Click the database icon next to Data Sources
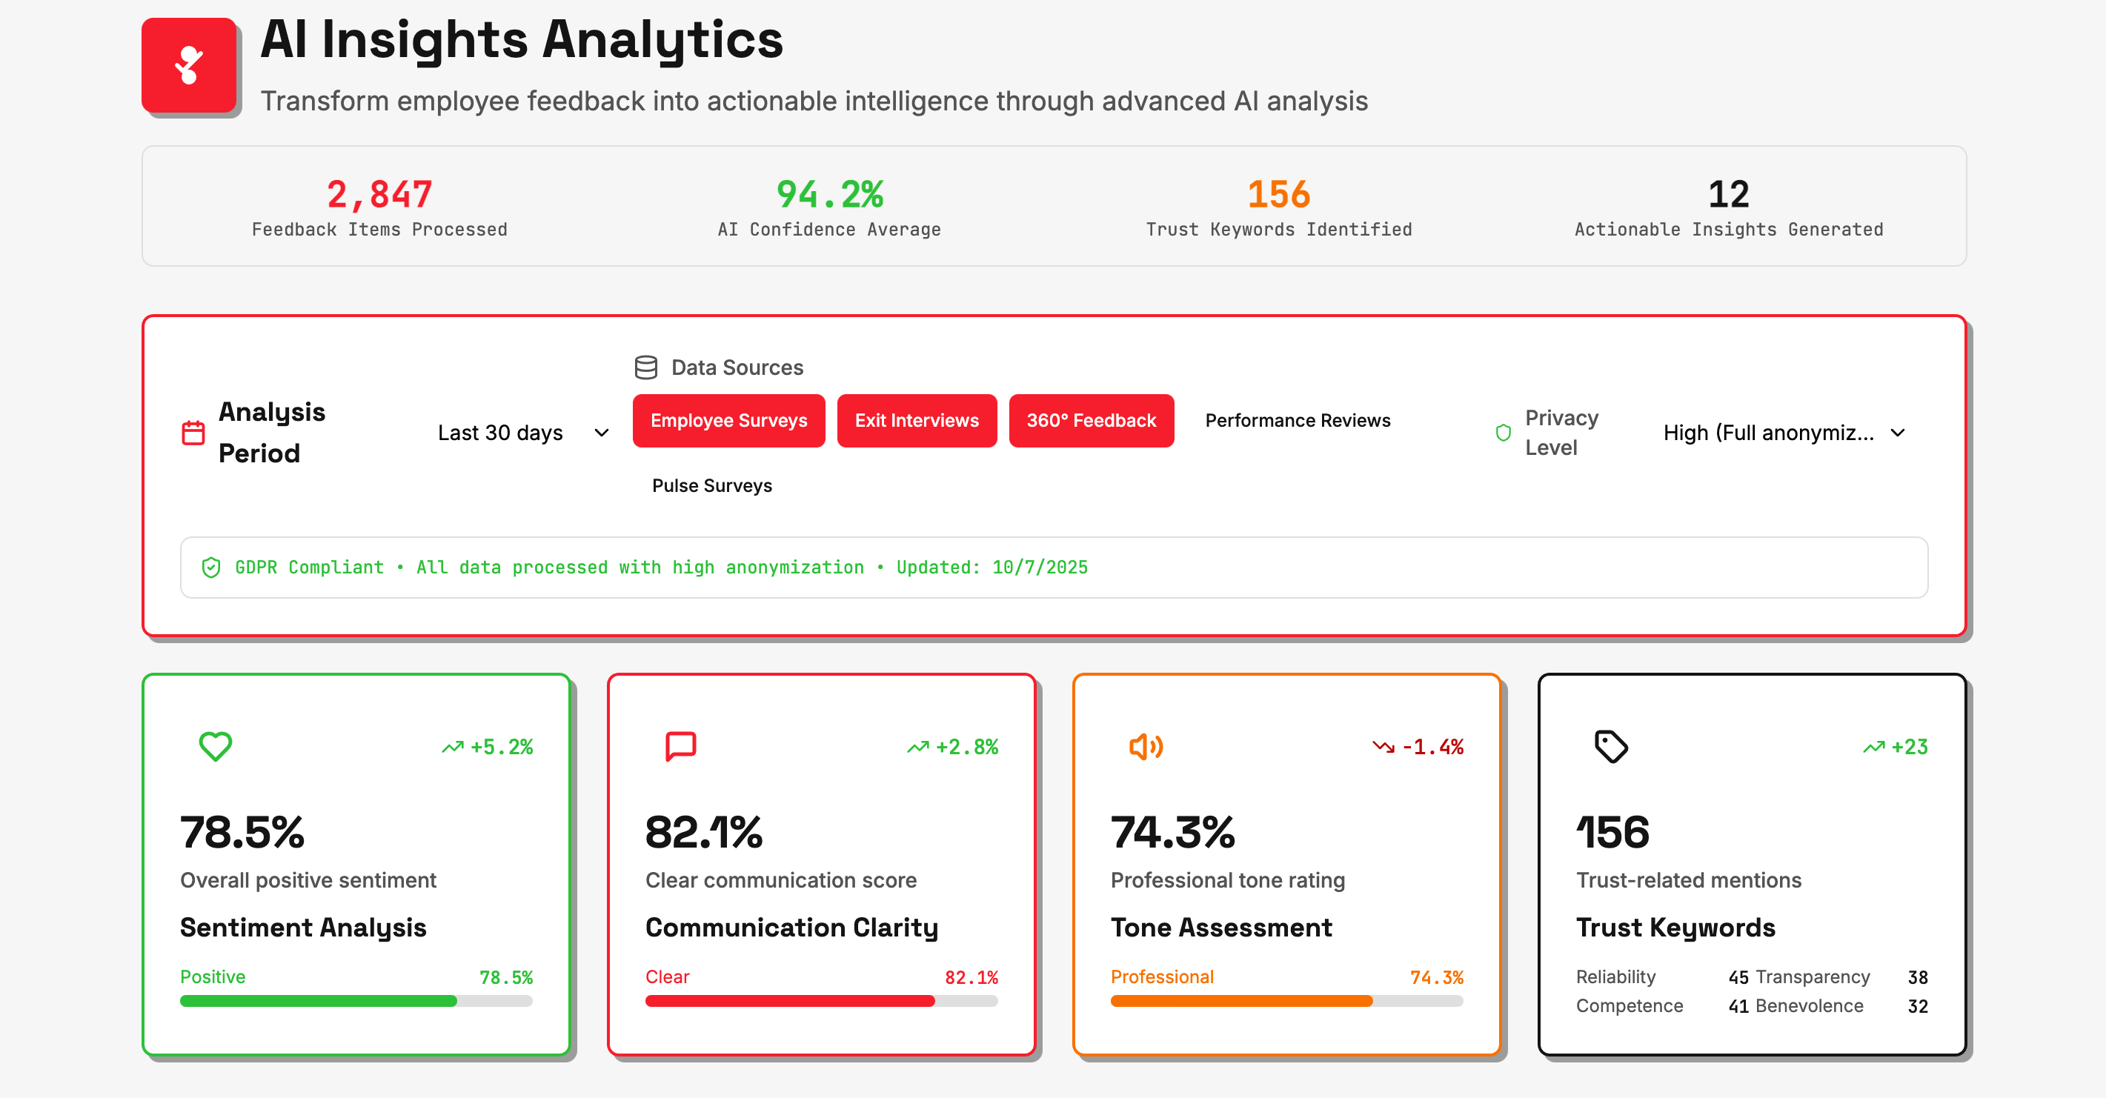 pyautogui.click(x=646, y=367)
